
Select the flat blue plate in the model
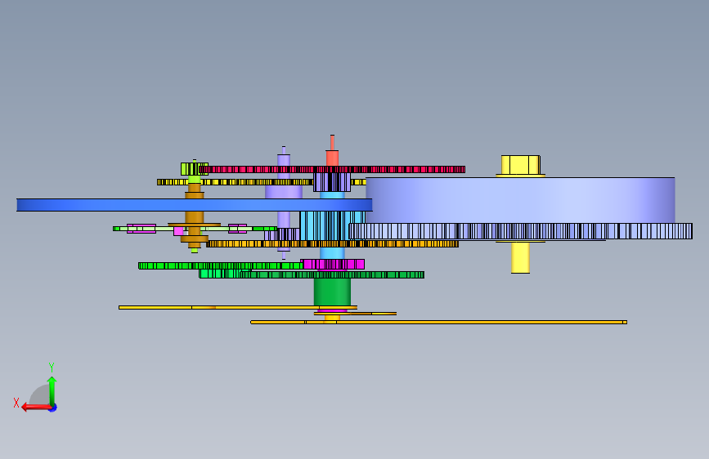195,205
